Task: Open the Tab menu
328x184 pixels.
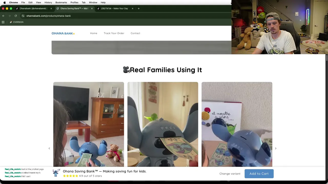Action: click(x=84, y=3)
